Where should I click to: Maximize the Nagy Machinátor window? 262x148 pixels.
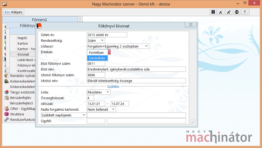pyautogui.click(x=245, y=3)
